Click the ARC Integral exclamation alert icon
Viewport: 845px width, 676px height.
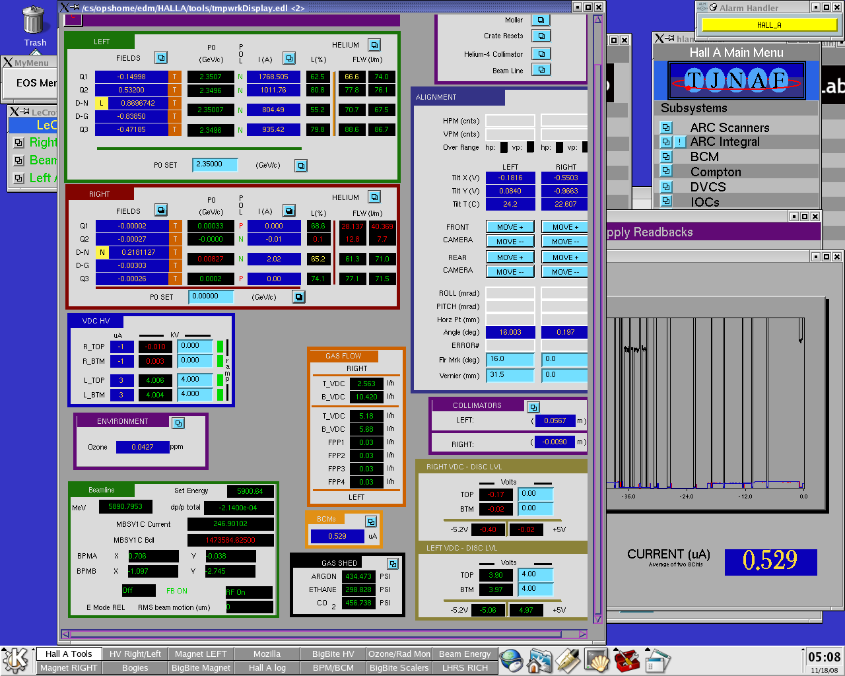tap(680, 142)
